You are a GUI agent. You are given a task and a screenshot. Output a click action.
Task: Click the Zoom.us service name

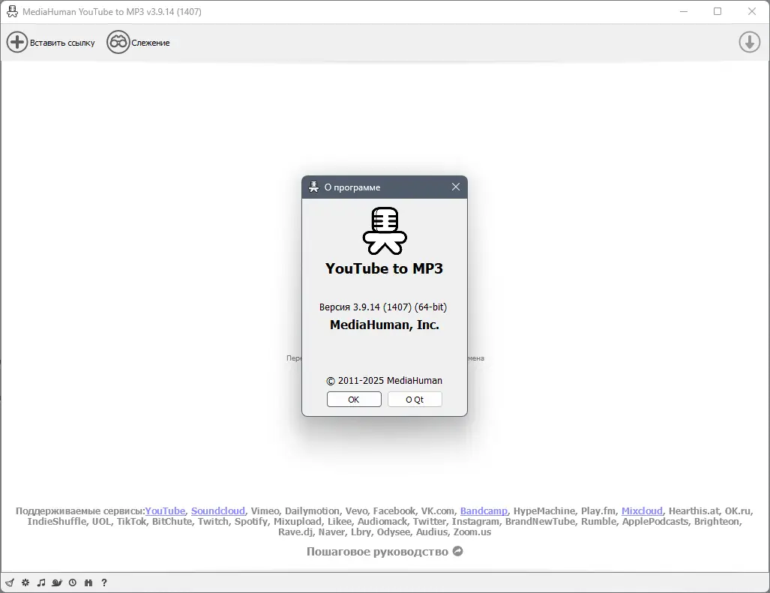pos(472,532)
